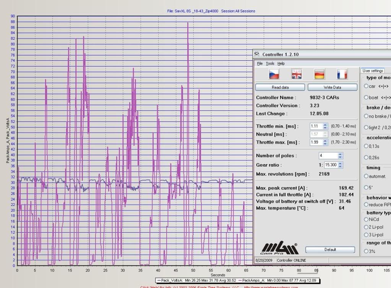391x288 pixels.
Task: Select the car motor type option
Action: (x=367, y=86)
